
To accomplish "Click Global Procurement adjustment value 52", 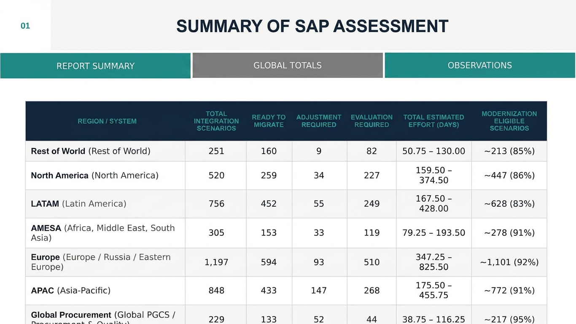I will 319,319.
